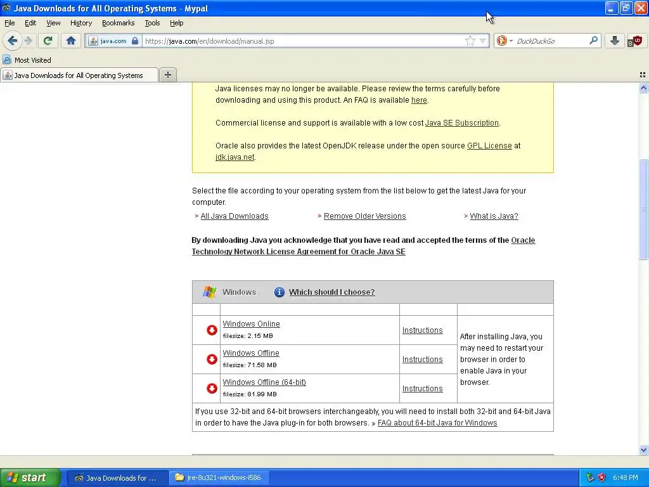Viewport: 649px width, 487px height.
Task: Open the jre-8u321-windows-i586 taskbar folder
Action: pyautogui.click(x=220, y=478)
